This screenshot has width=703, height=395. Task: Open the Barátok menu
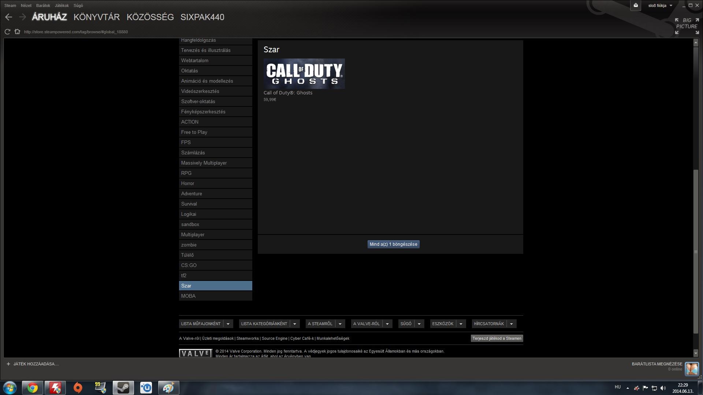[43, 5]
